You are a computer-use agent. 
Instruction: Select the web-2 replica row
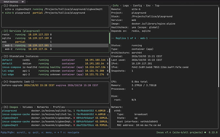point(55,49)
